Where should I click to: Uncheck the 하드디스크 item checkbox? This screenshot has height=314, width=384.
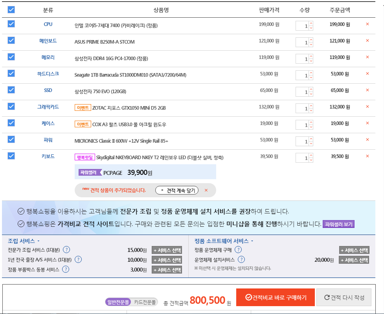11,73
